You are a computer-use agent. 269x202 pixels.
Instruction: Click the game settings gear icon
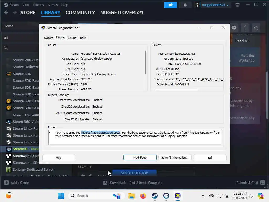click(234, 28)
